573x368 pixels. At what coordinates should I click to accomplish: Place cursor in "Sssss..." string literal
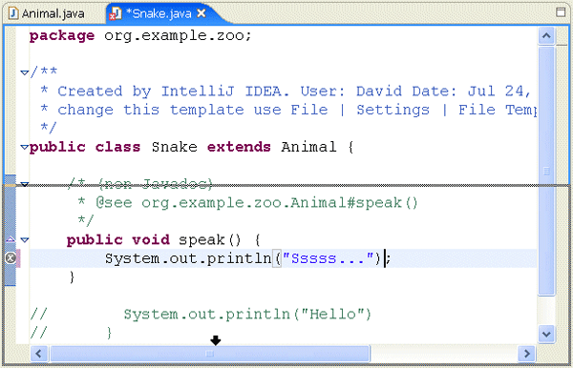point(328,258)
